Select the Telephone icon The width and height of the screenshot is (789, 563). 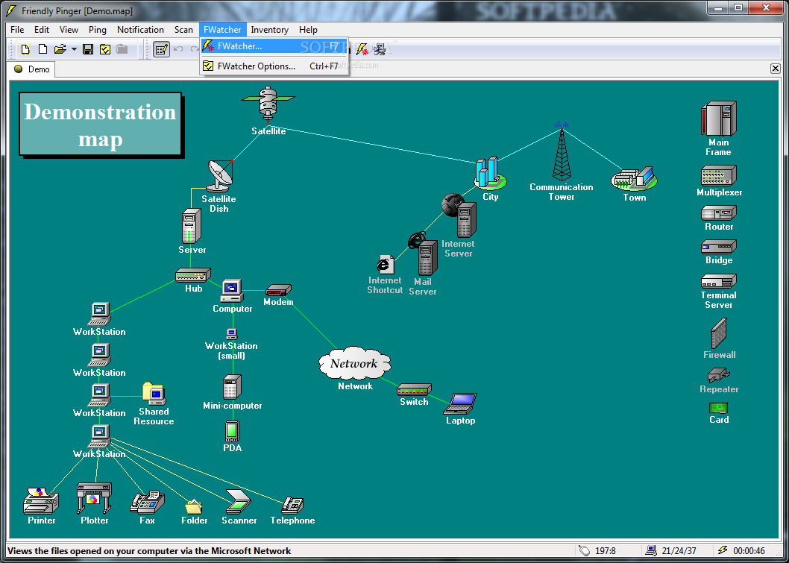tap(292, 505)
